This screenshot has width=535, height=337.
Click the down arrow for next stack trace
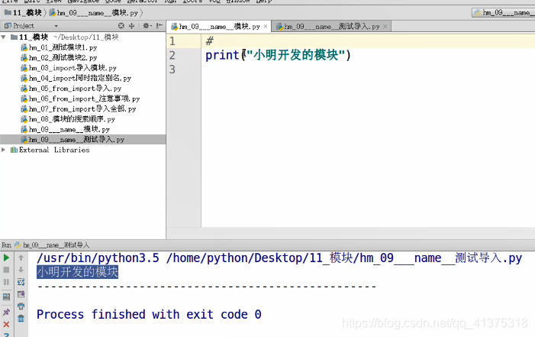pyautogui.click(x=21, y=270)
